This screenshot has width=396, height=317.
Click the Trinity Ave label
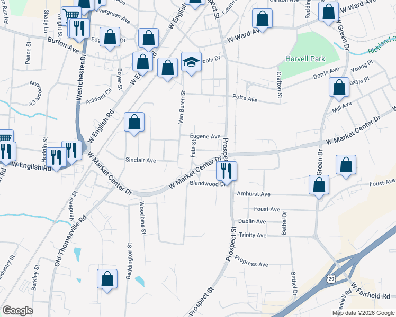coord(253,235)
